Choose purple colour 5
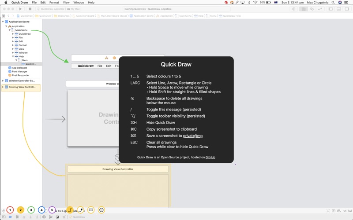This screenshot has height=220, width=353. click(x=52, y=210)
